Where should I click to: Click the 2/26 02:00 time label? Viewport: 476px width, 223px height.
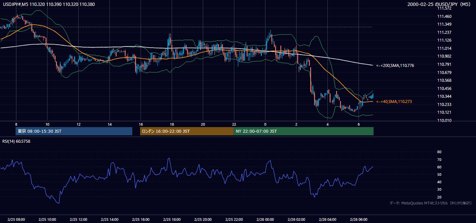click(x=296, y=219)
